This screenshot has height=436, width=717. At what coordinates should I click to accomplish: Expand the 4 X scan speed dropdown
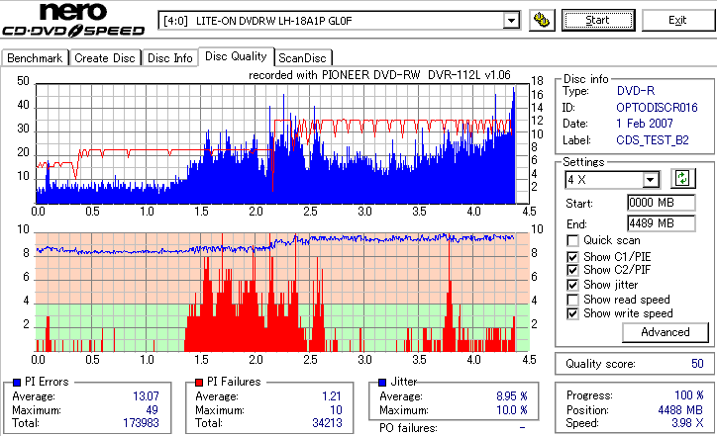click(650, 180)
